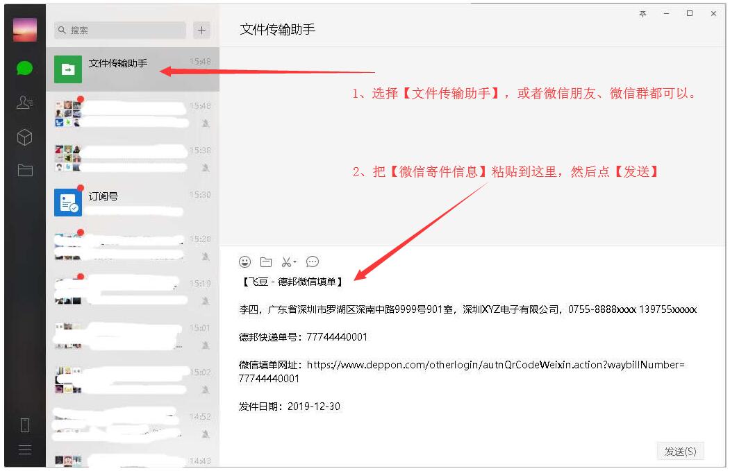Open the 订阅号 subscription accounts chat

(x=133, y=203)
